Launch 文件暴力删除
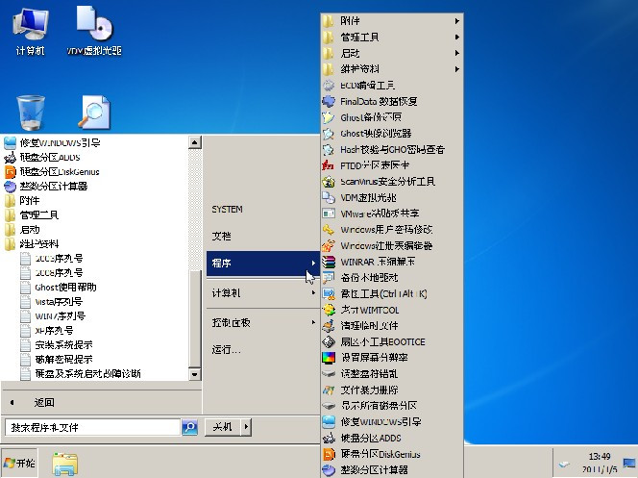 (x=392, y=390)
